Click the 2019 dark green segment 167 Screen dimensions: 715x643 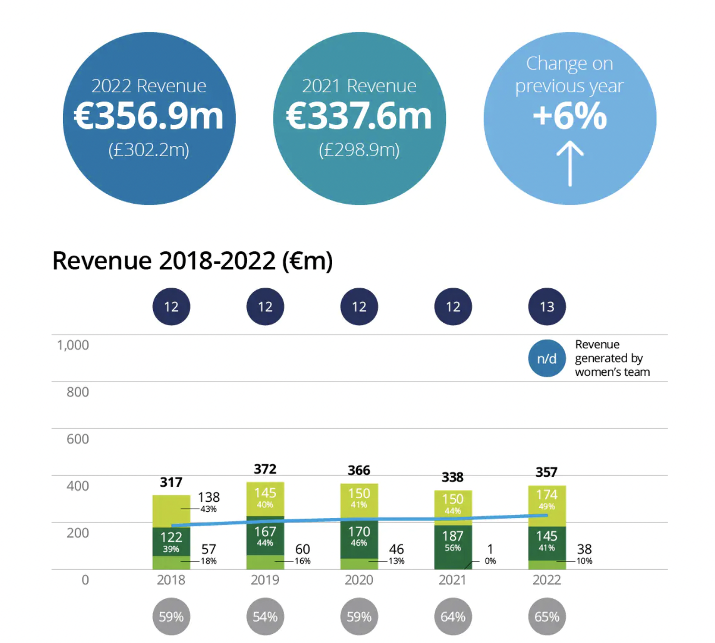pos(265,535)
